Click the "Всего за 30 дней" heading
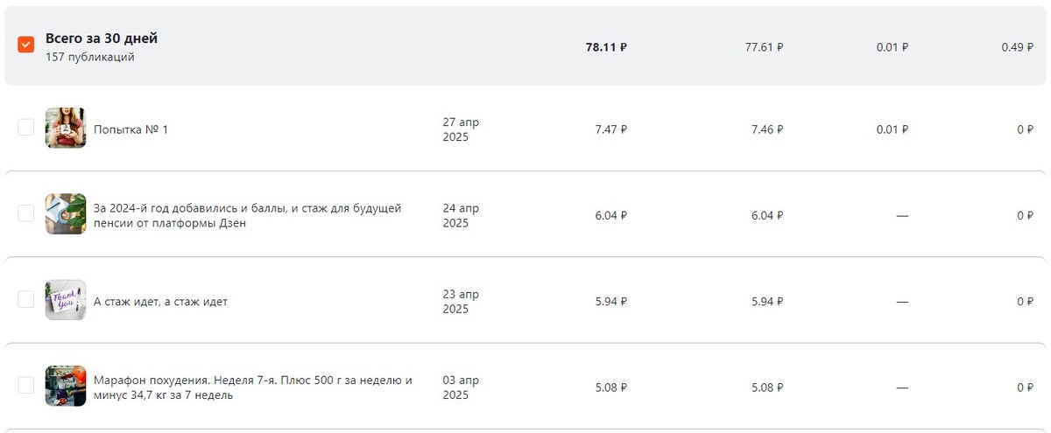The width and height of the screenshot is (1051, 433). pos(102,38)
